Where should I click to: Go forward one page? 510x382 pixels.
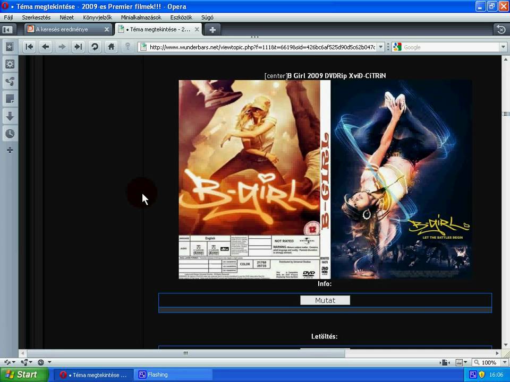pos(62,47)
